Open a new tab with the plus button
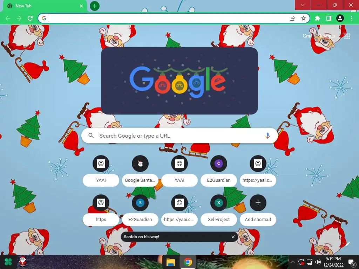This screenshot has width=359, height=269. coord(95,6)
